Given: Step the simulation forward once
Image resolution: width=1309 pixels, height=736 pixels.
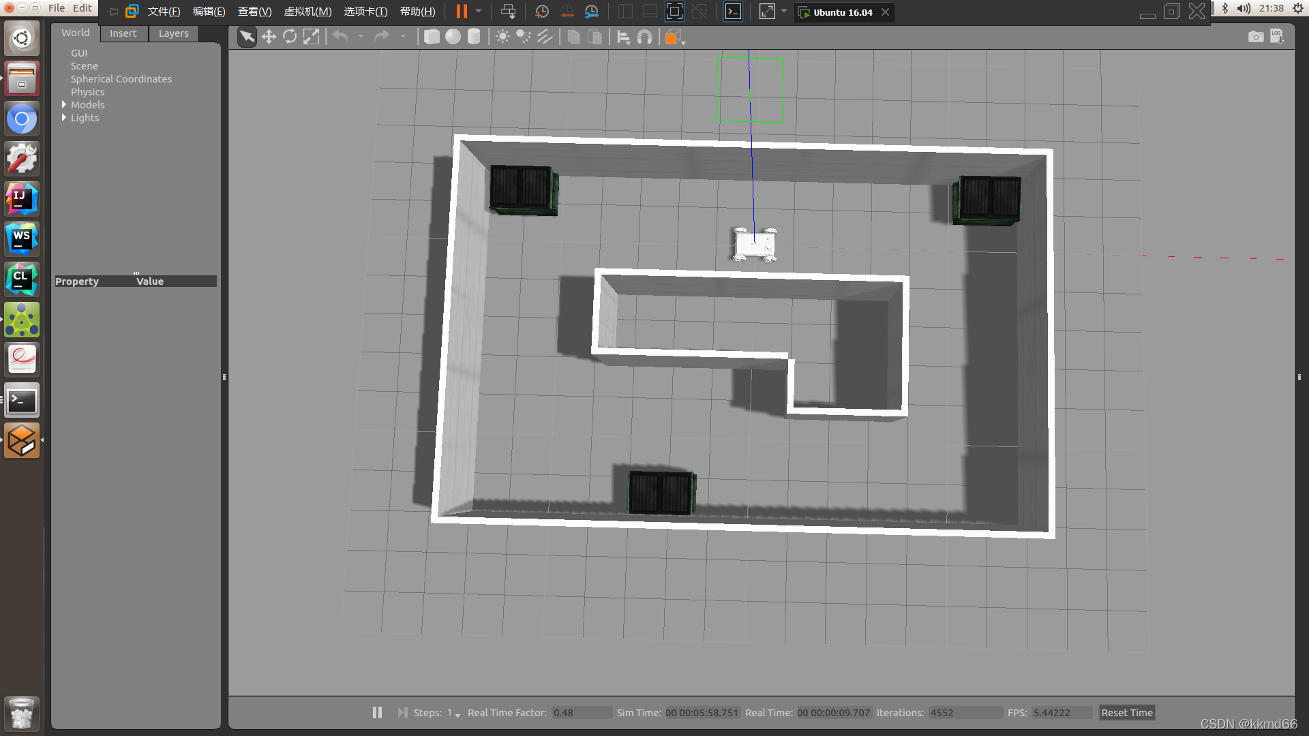Looking at the screenshot, I should tap(402, 712).
